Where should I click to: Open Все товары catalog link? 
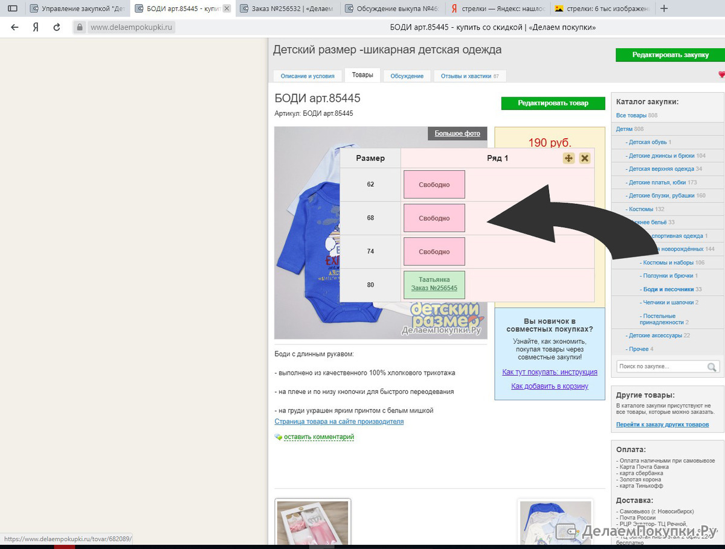(x=631, y=115)
